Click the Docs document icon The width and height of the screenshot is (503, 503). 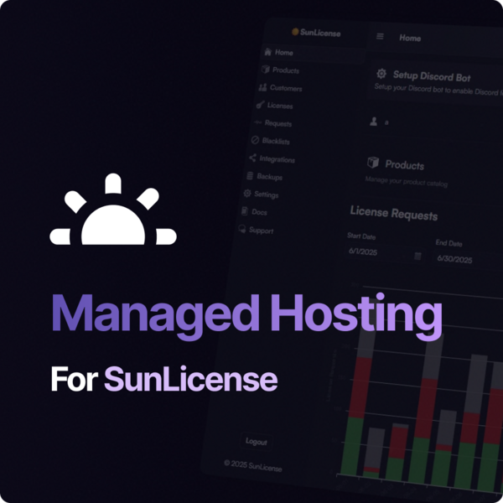(x=245, y=210)
